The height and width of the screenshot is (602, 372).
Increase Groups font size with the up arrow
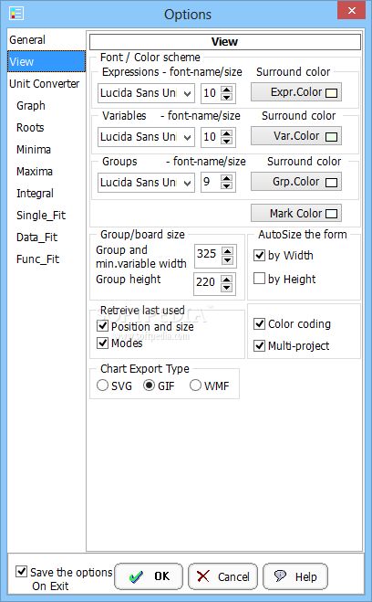click(x=227, y=178)
